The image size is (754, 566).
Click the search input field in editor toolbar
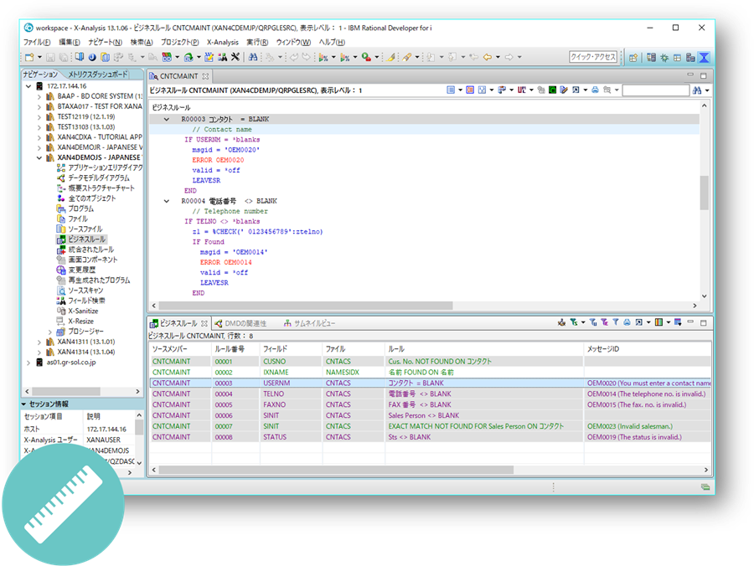pos(655,90)
